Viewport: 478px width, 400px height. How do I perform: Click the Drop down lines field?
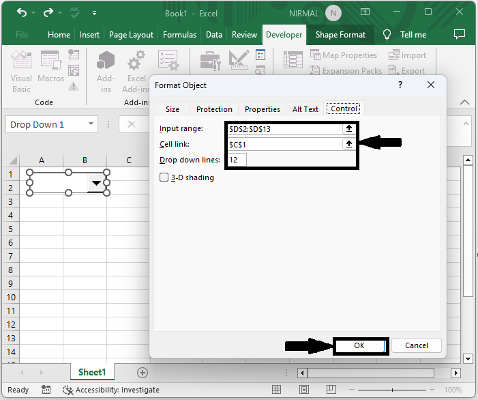click(x=237, y=160)
